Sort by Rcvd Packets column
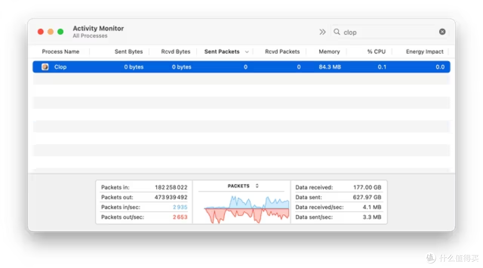This screenshot has height=268, width=483. tap(283, 52)
